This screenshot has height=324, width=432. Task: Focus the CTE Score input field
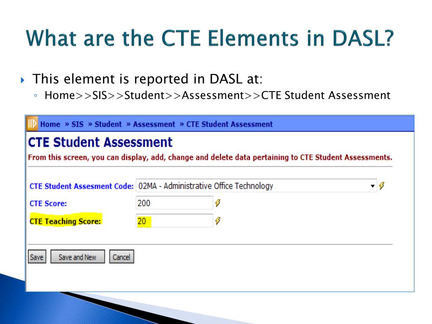(174, 203)
